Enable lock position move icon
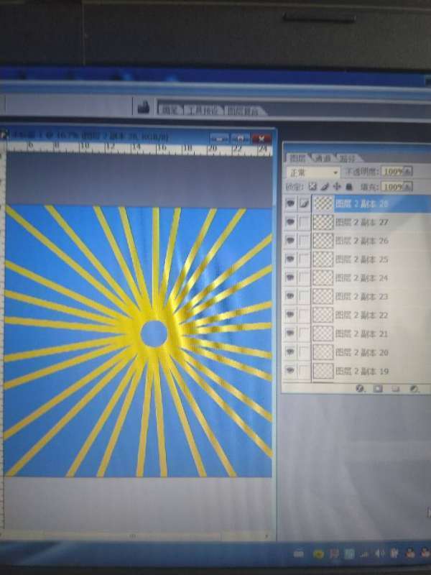Viewport: 431px width, 575px height. (337, 186)
